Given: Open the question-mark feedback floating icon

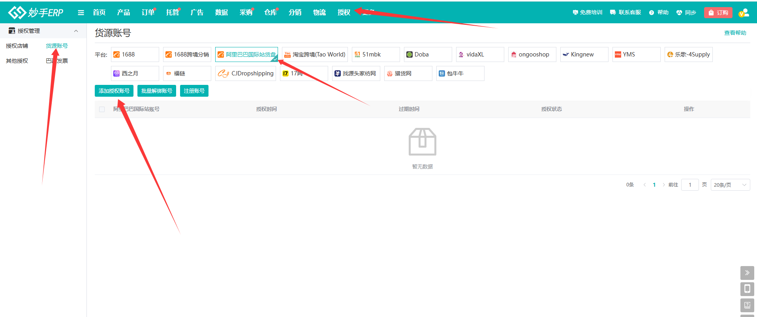Looking at the screenshot, I should (x=747, y=305).
